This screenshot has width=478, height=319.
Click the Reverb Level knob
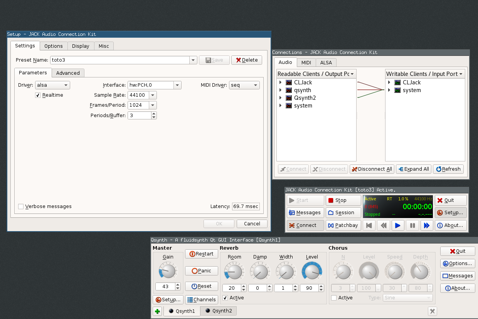point(311,271)
